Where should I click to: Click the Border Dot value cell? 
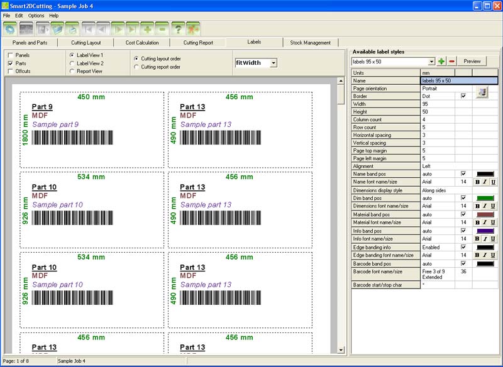point(438,96)
